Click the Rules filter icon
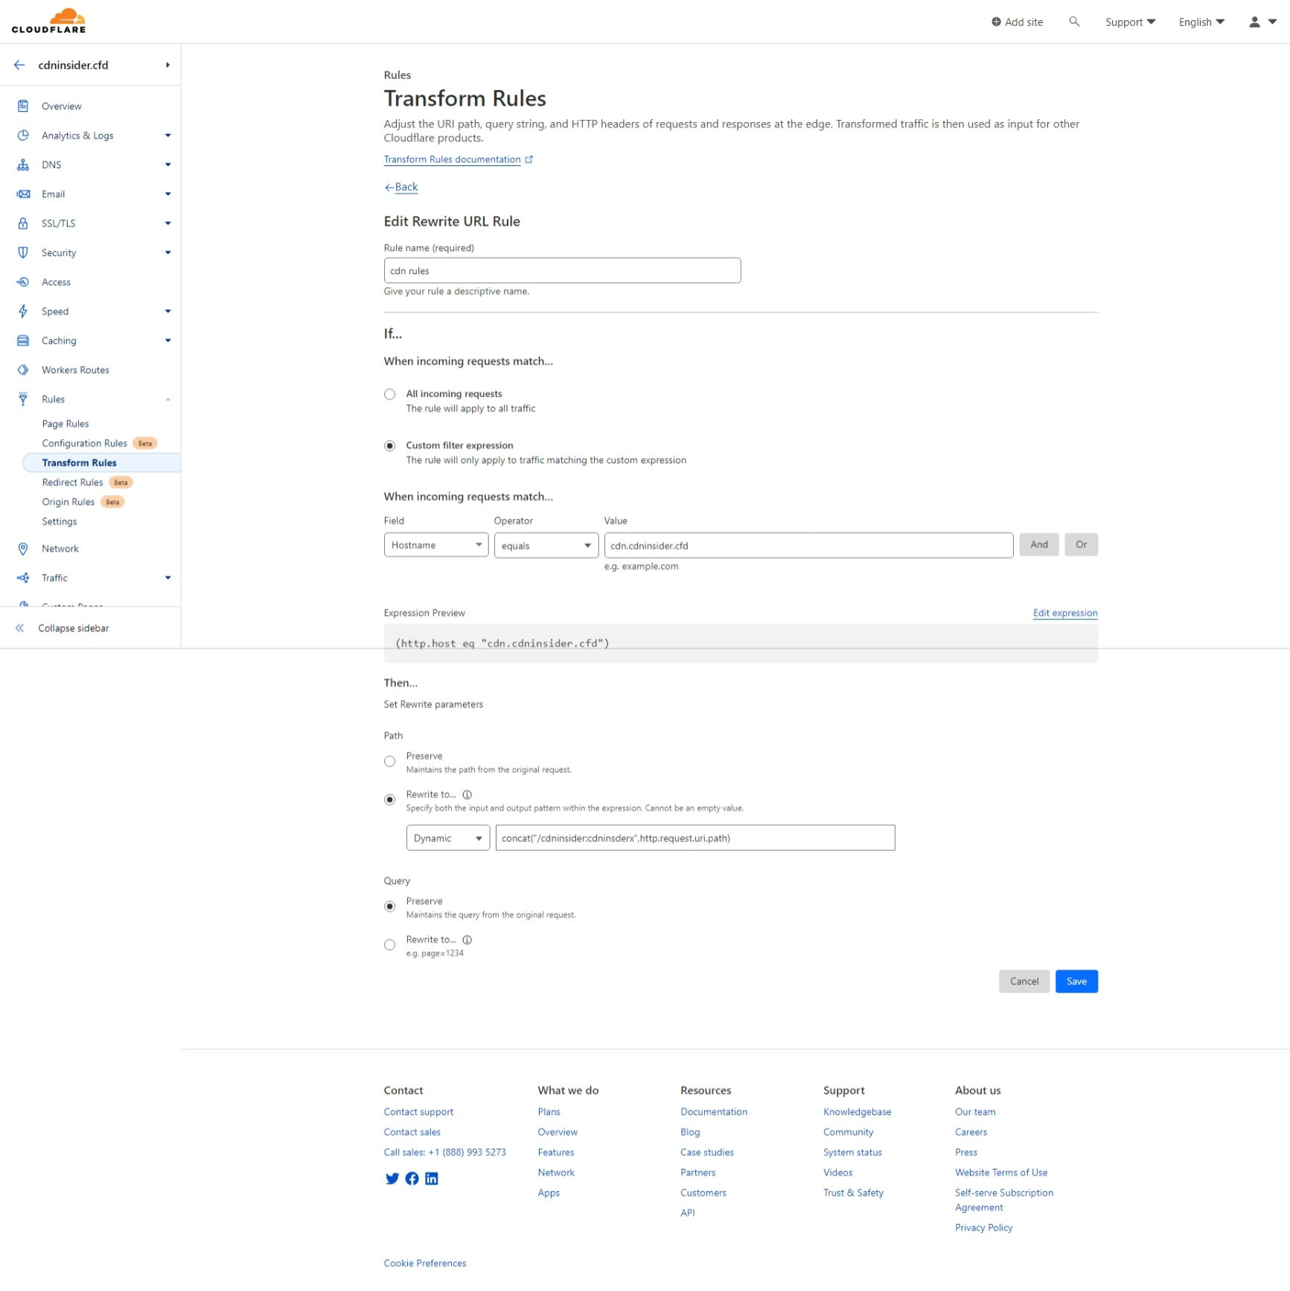Screen dimensions: 1290x1291 tap(23, 399)
